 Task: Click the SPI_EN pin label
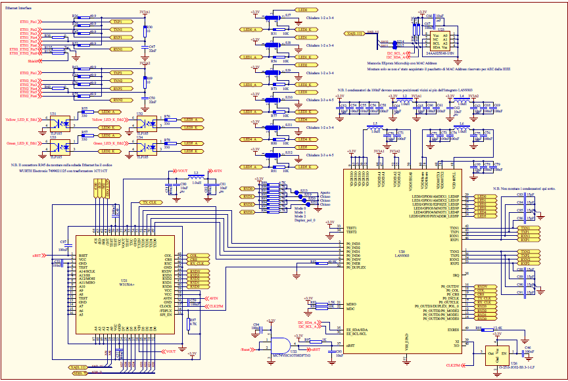pyautogui.click(x=166, y=315)
